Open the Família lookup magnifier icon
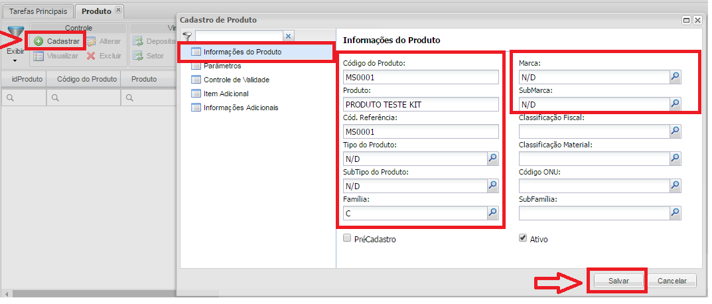 coord(492,213)
